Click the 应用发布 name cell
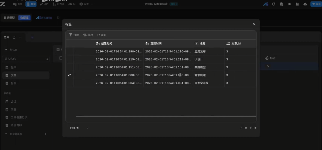Screen dimensions: 322x150 pos(209,51)
